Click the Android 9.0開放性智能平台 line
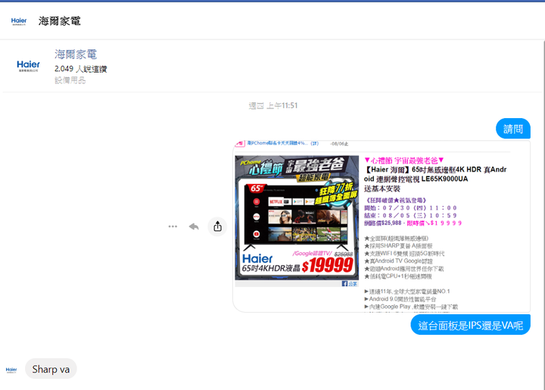Viewport: 545px width, 390px height. (400, 299)
